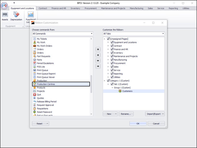
Task: Click the add right arrow button
Action: click(98, 66)
